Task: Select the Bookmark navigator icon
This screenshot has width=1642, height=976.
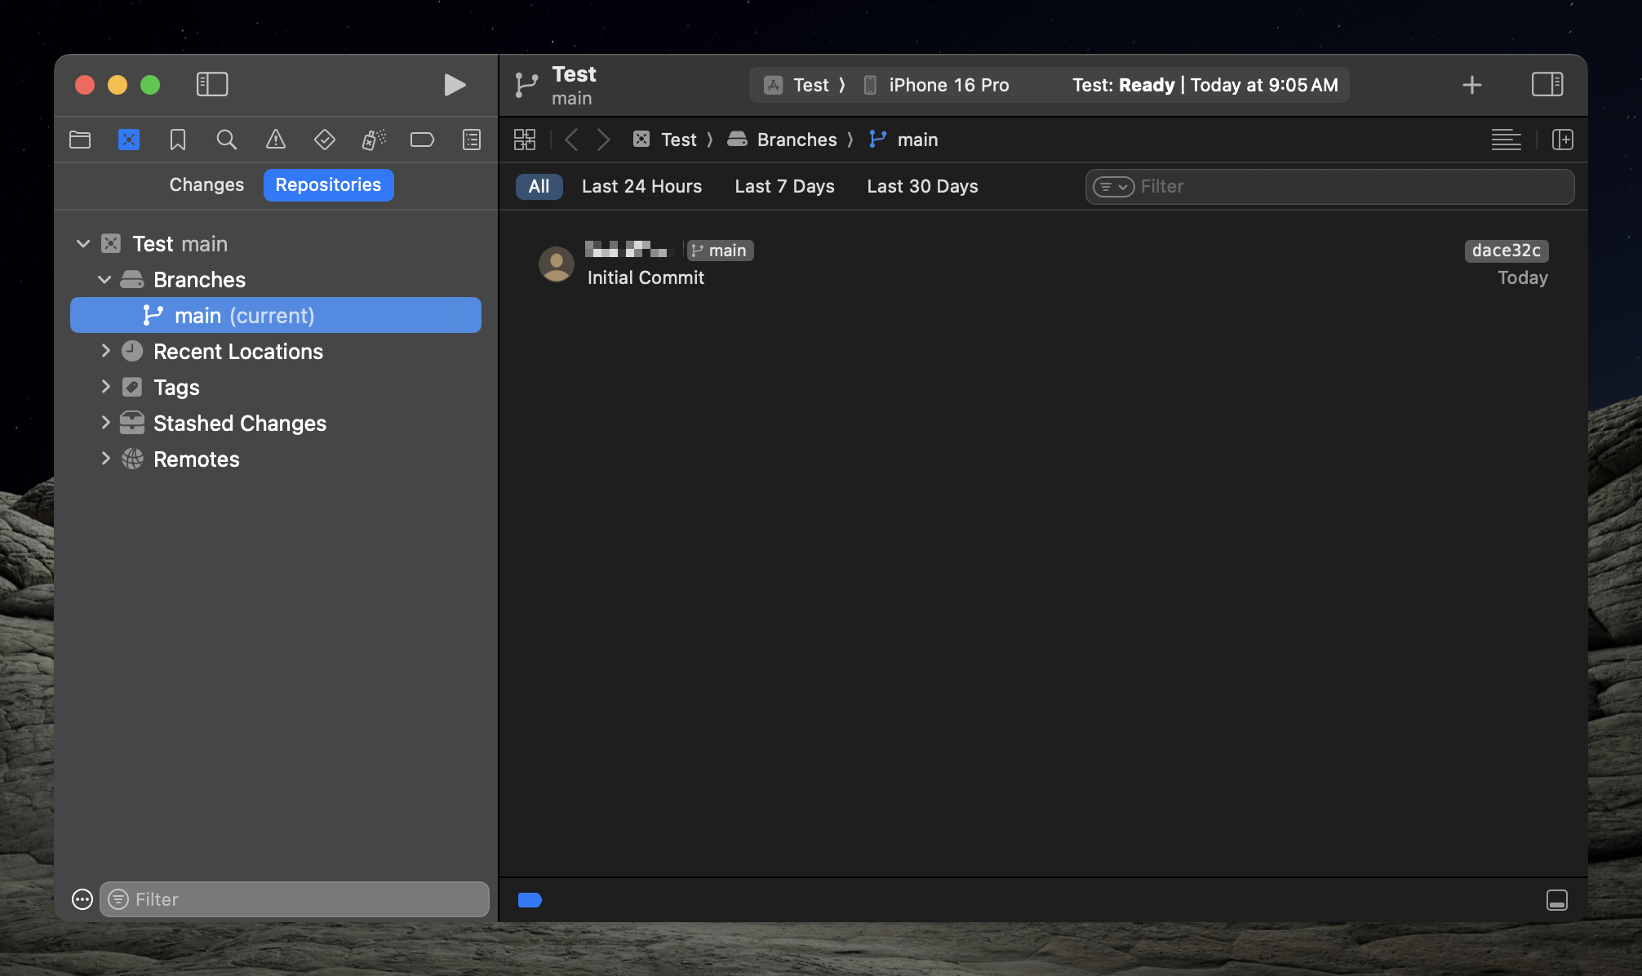Action: pos(177,140)
